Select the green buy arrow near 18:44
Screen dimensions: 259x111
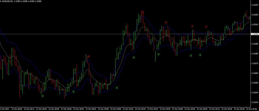pos(74,91)
